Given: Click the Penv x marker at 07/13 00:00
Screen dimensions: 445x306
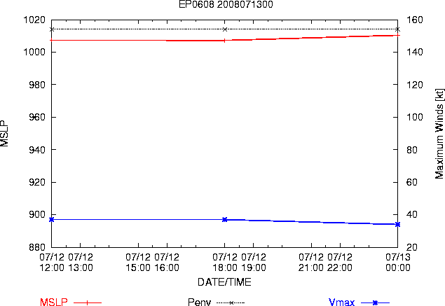Looking at the screenshot, I should point(397,29).
